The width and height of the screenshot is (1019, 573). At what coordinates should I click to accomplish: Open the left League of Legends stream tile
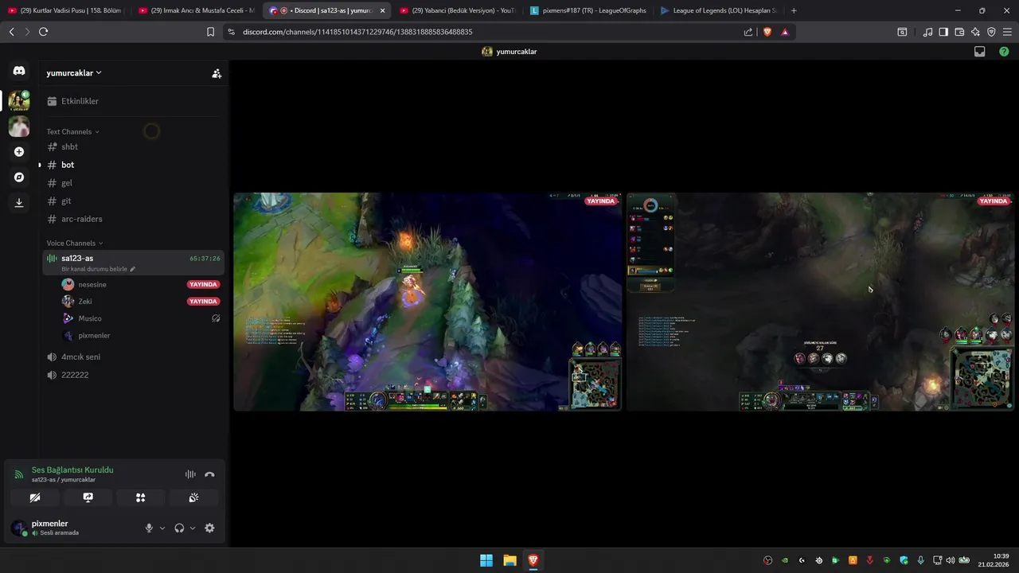428,302
